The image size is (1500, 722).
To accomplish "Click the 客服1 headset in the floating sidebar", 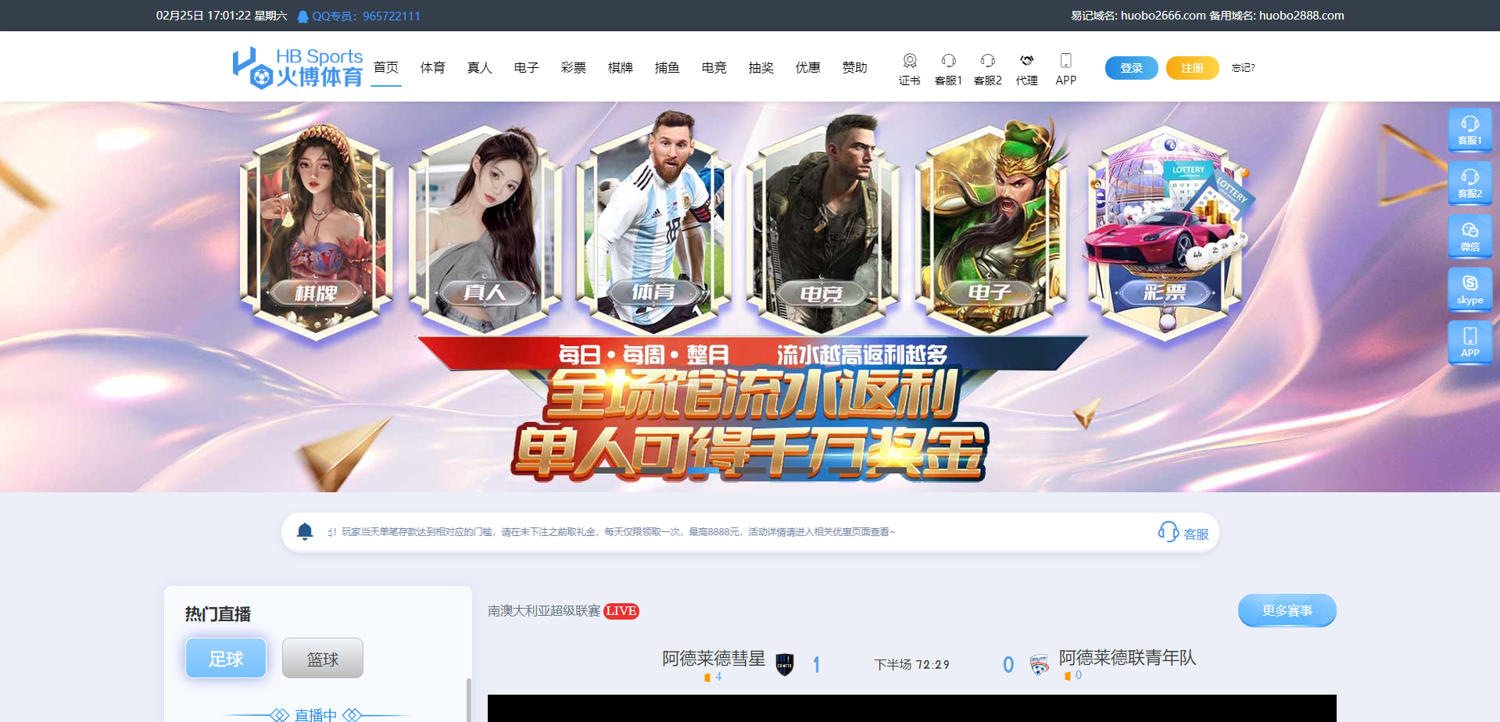I will pyautogui.click(x=1470, y=129).
